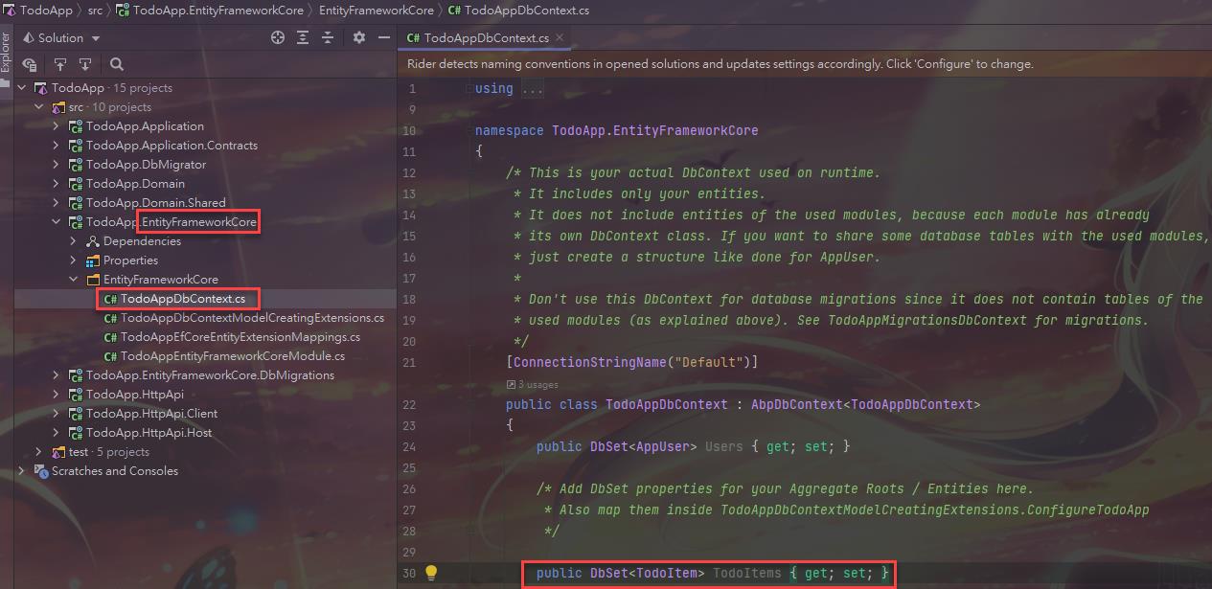Expand the collapsed using block
This screenshot has height=589, width=1212.
point(533,88)
